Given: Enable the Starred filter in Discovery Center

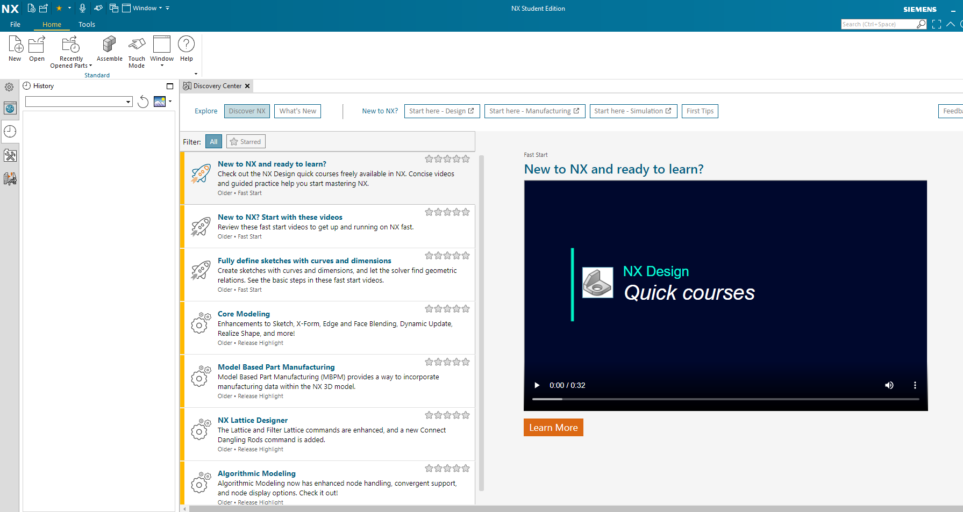Looking at the screenshot, I should coord(245,141).
